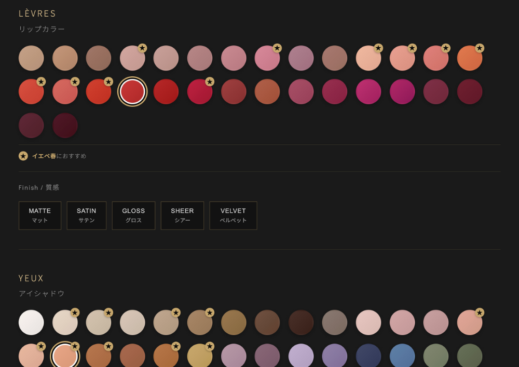This screenshot has width=519, height=367.
Task: Click the olive green eyeshadow at row end
Action: (470, 356)
